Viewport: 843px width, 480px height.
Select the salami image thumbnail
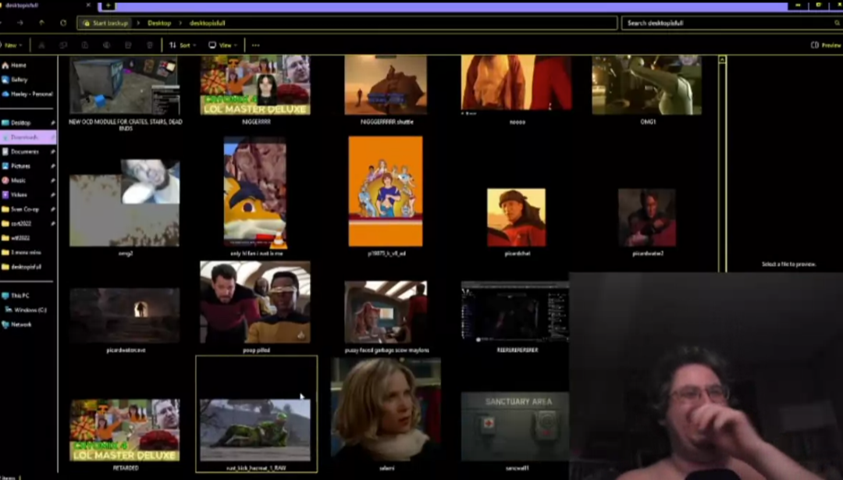point(386,410)
